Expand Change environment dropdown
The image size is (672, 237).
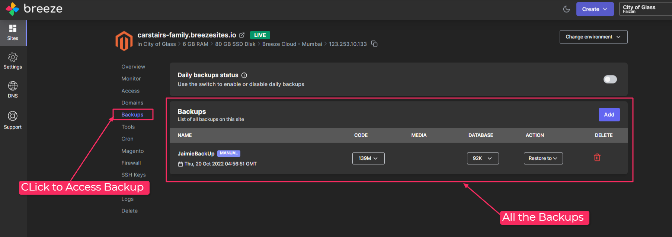click(x=593, y=37)
